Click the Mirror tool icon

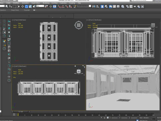[x=94, y=6]
